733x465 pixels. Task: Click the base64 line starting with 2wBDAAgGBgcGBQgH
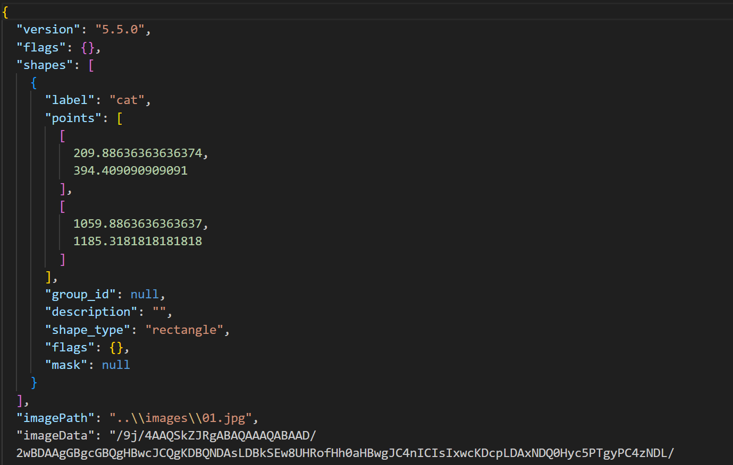tap(345, 453)
